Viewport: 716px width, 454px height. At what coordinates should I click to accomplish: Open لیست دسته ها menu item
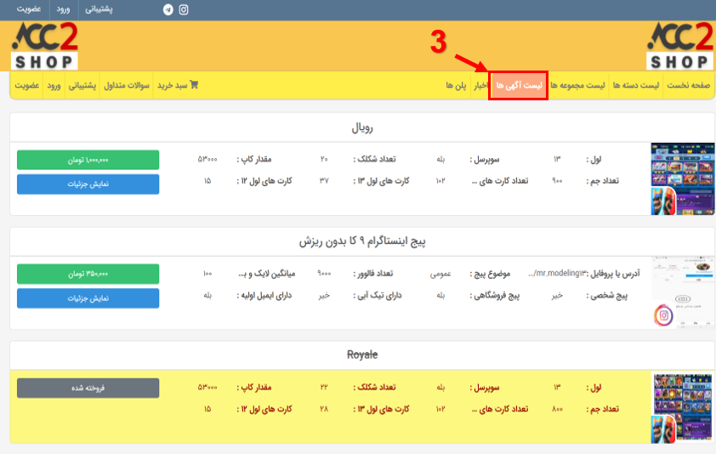636,85
